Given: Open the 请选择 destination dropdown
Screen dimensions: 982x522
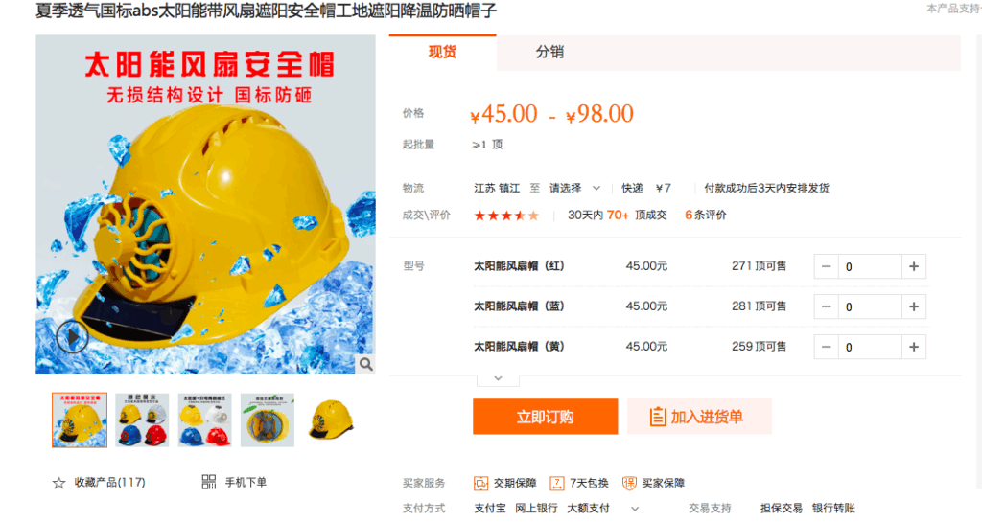Looking at the screenshot, I should pyautogui.click(x=575, y=188).
